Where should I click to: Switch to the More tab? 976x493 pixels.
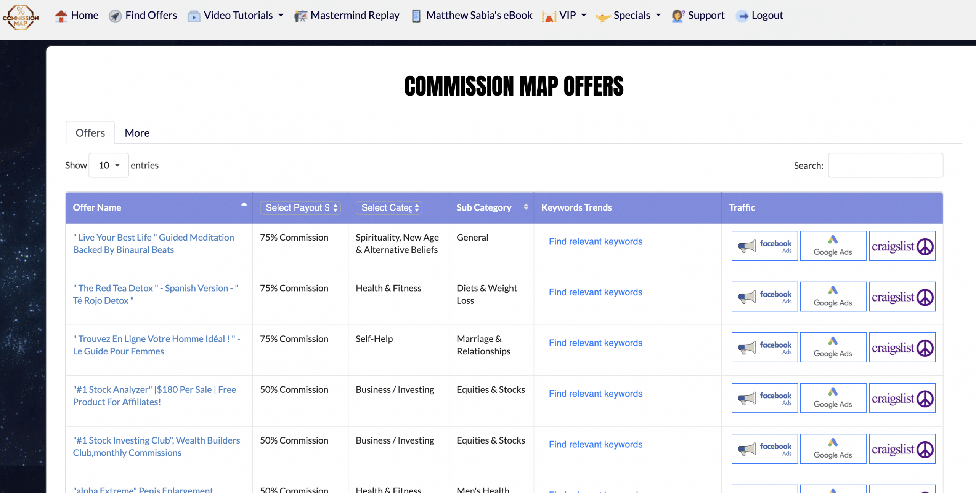click(137, 133)
